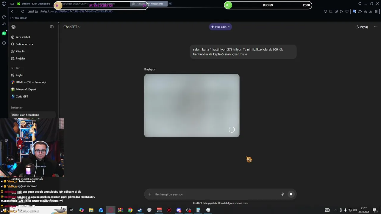
Task: Click the attach plus icon in the composer
Action: coord(150,194)
